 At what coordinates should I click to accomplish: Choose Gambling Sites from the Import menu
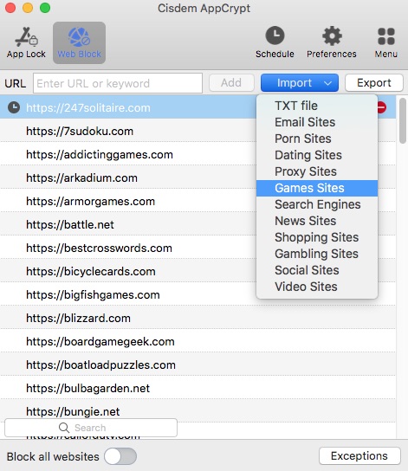317,254
